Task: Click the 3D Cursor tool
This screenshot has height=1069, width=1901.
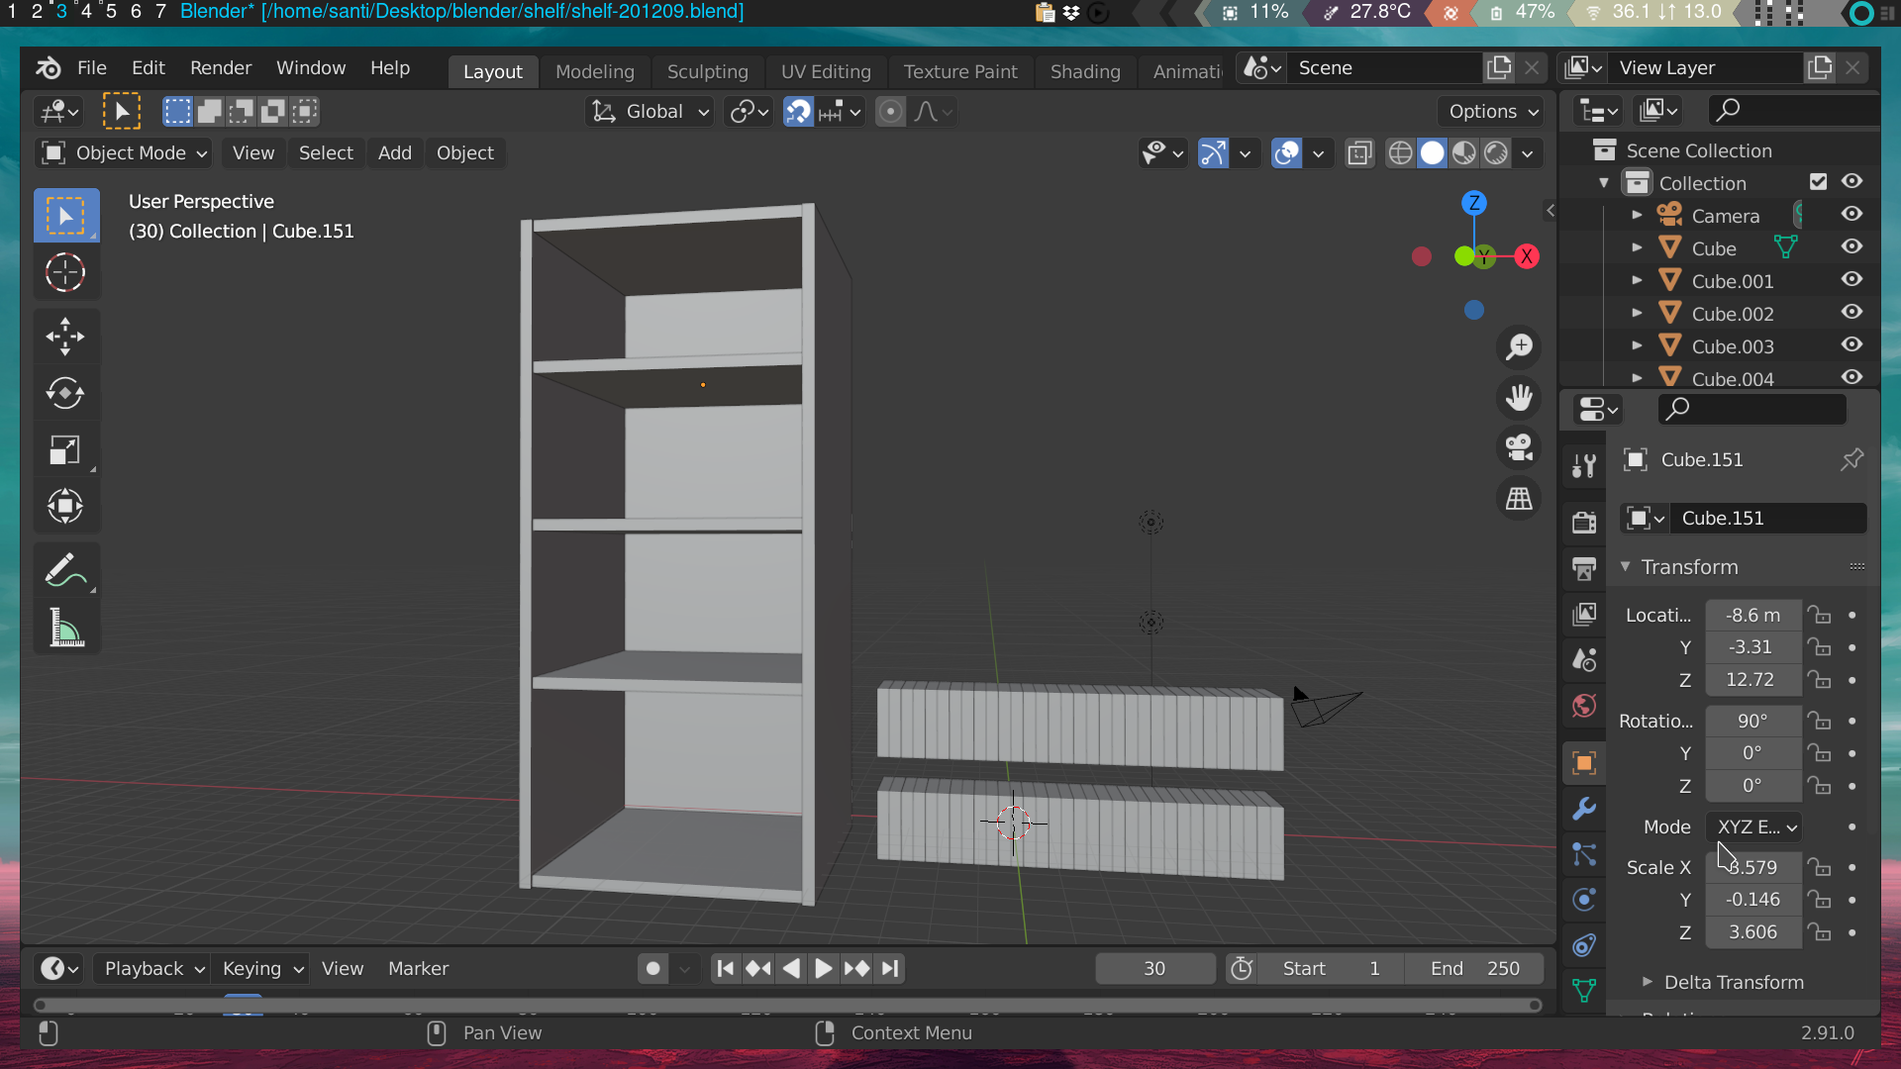Action: 65,272
